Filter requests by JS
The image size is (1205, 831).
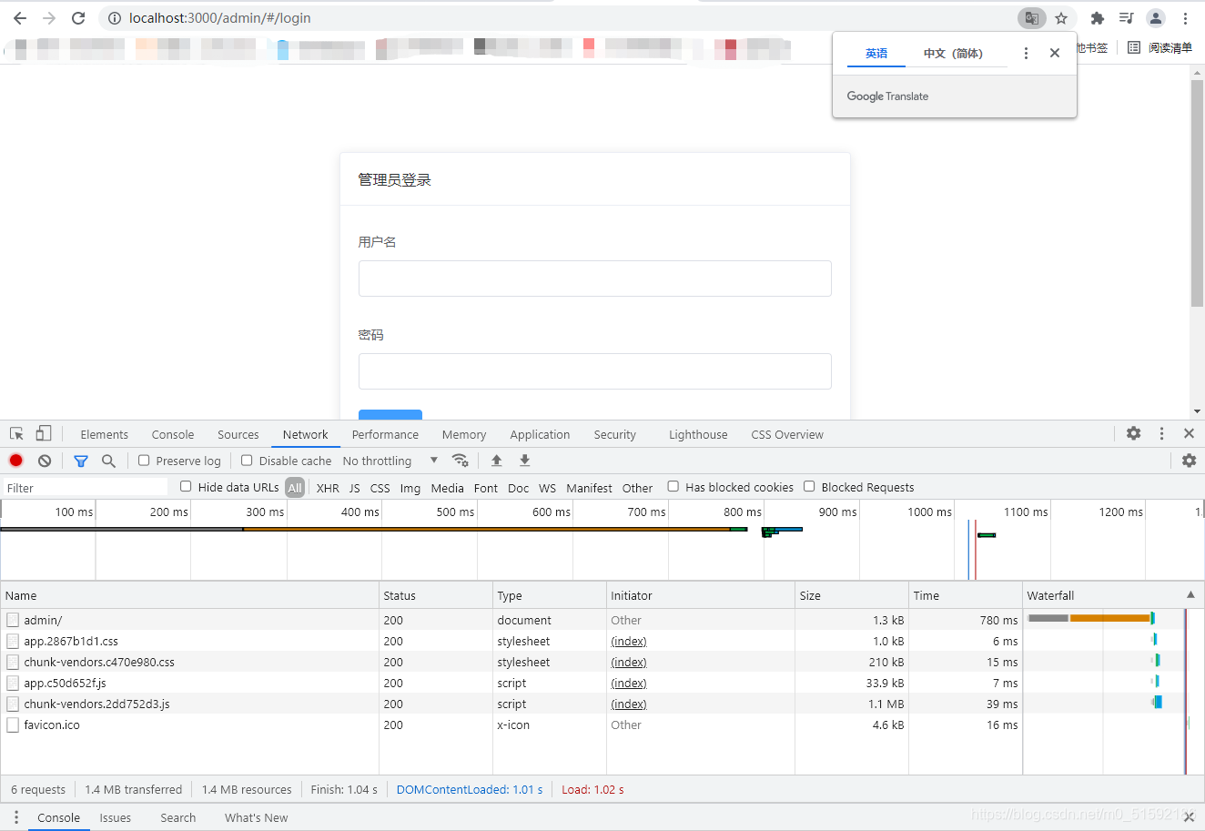pos(355,489)
